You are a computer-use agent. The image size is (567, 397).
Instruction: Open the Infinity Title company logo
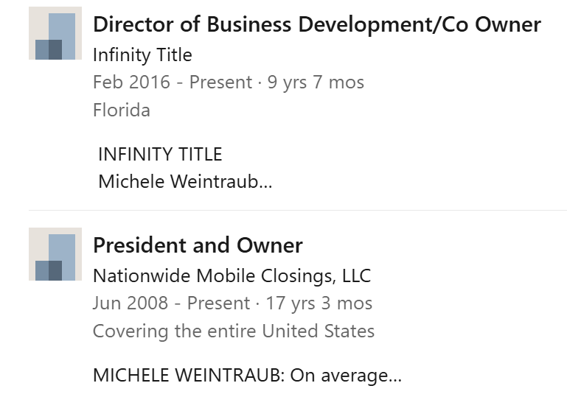point(55,33)
